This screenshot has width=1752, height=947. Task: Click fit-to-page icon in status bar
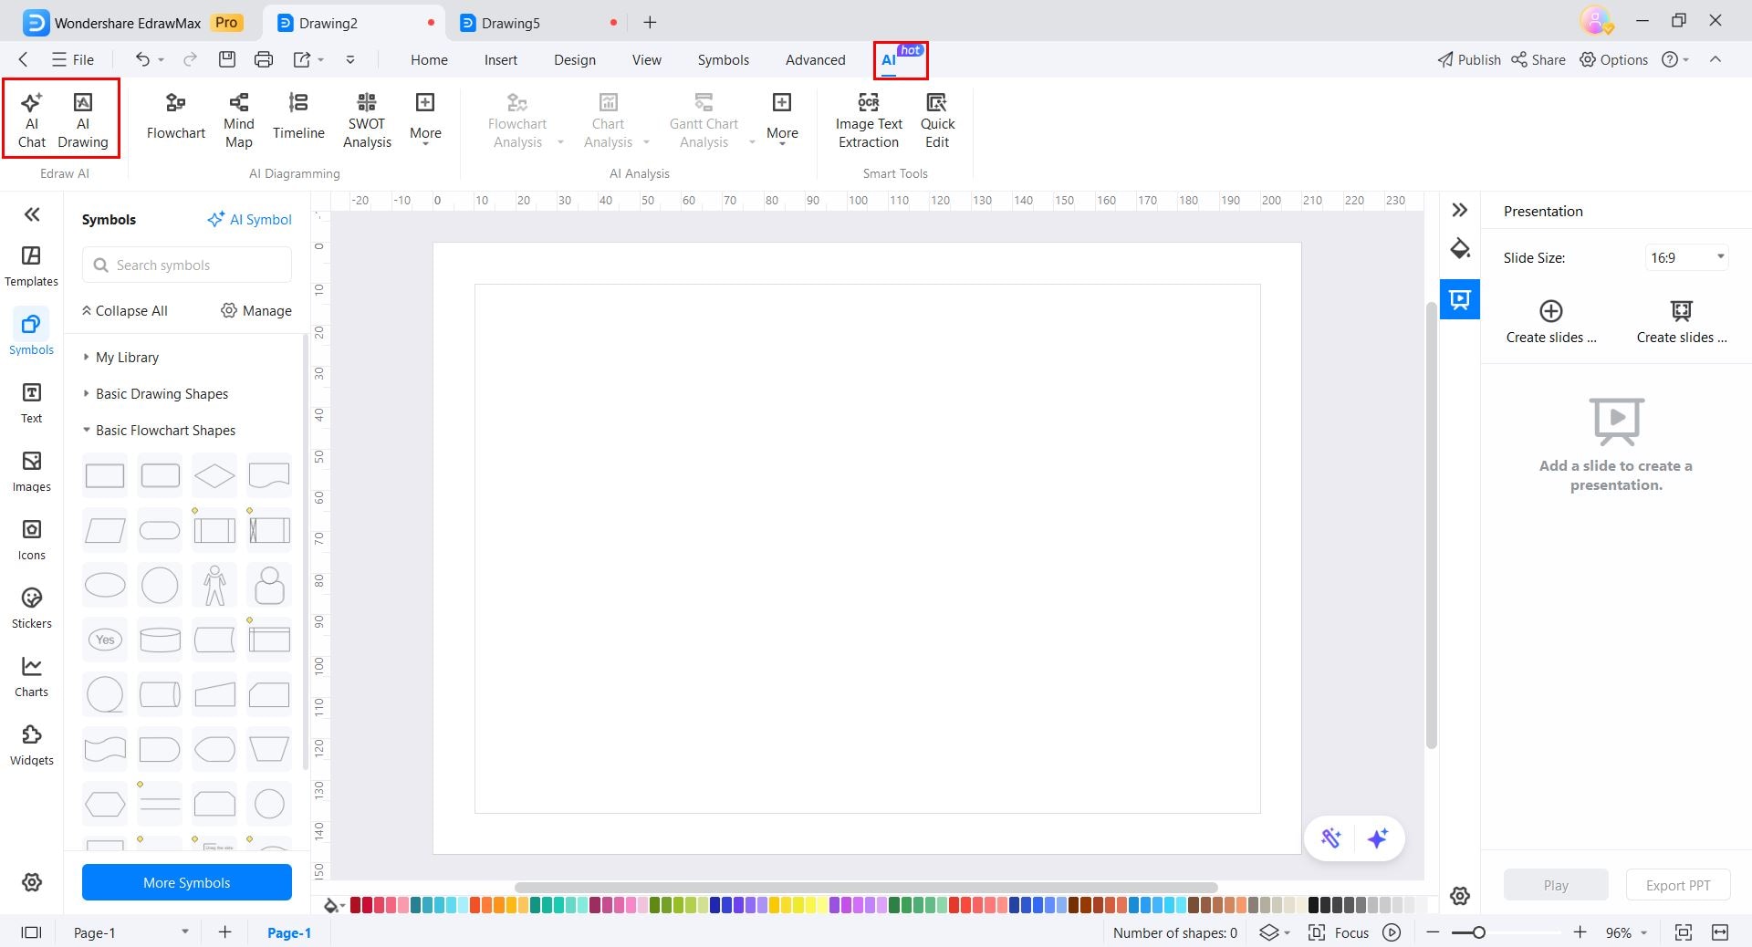1684,932
